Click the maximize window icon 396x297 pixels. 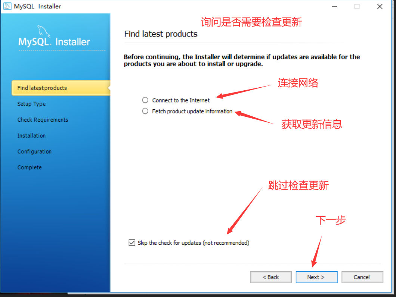(357, 7)
